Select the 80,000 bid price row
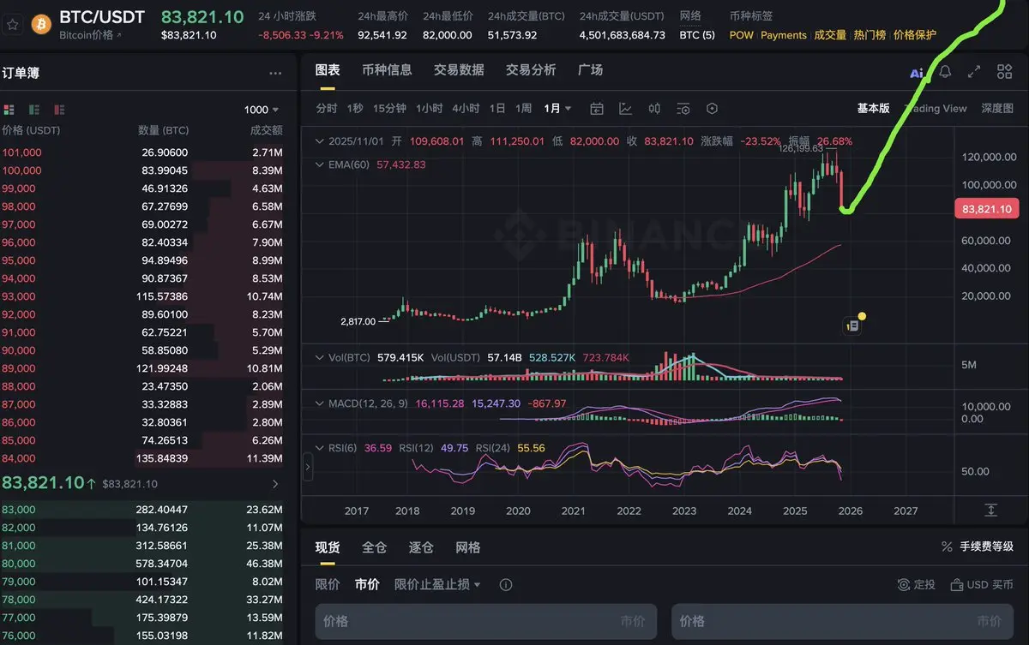 (142, 564)
